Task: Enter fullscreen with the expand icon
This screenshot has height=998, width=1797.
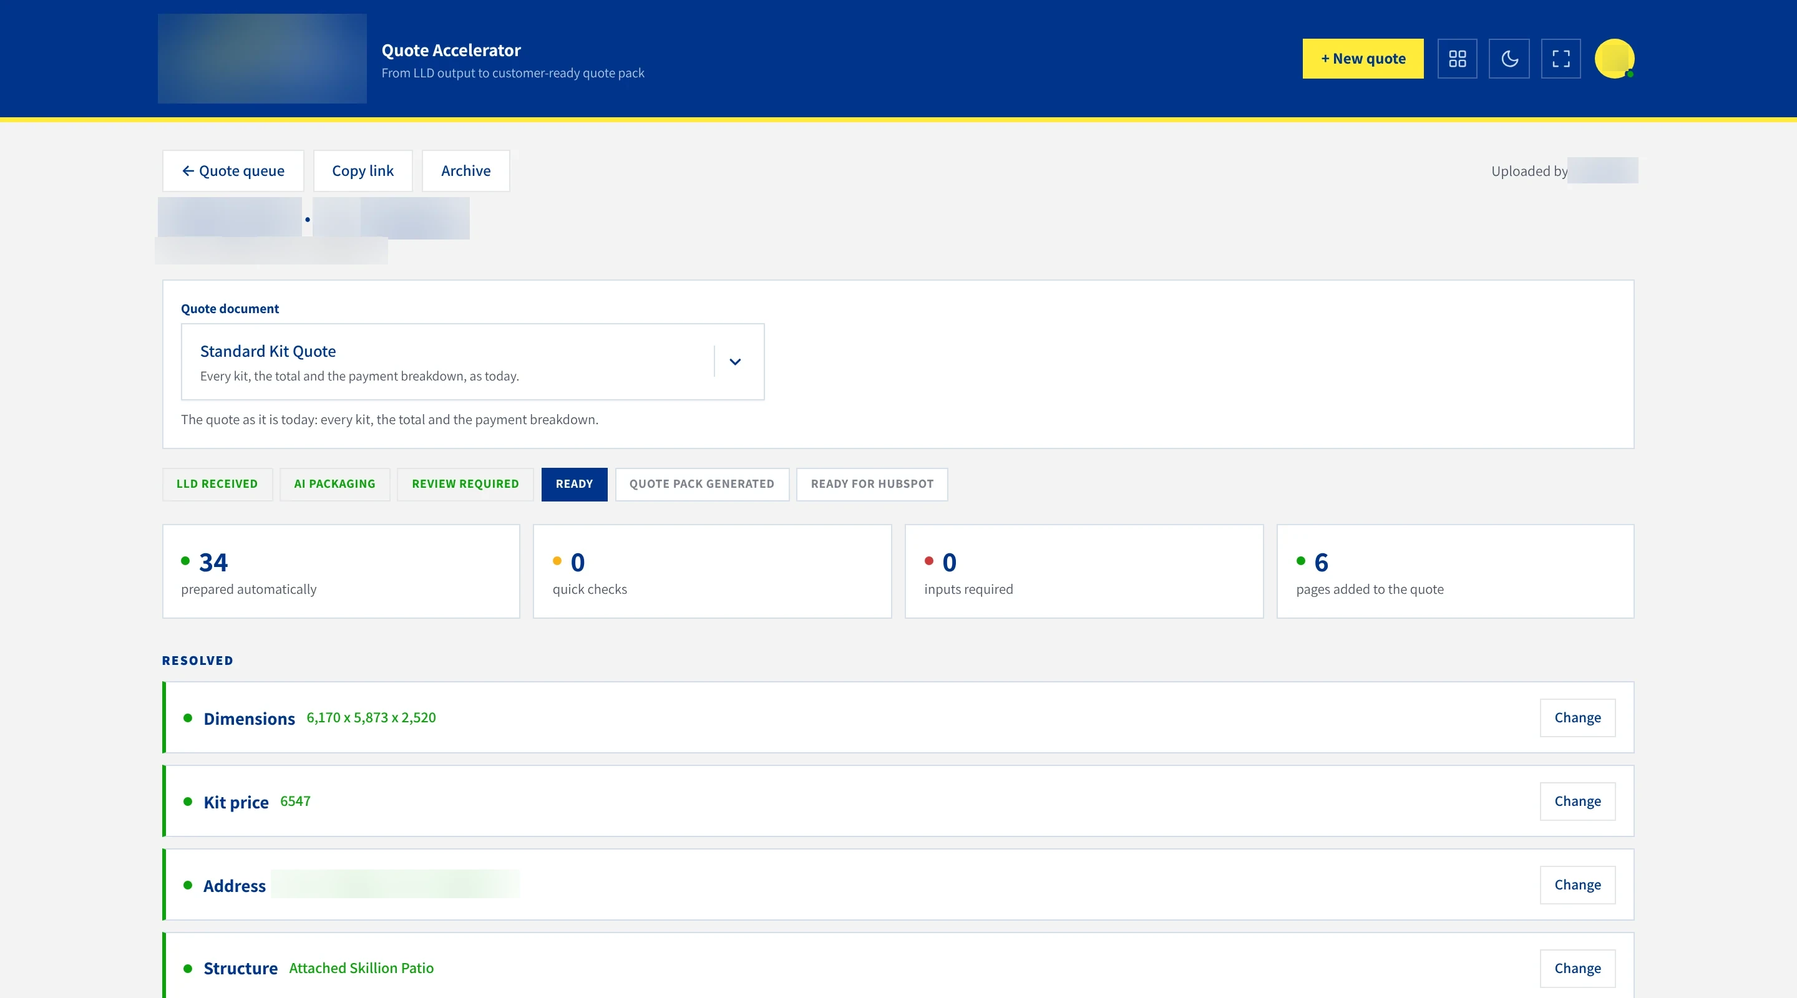Action: [x=1561, y=59]
